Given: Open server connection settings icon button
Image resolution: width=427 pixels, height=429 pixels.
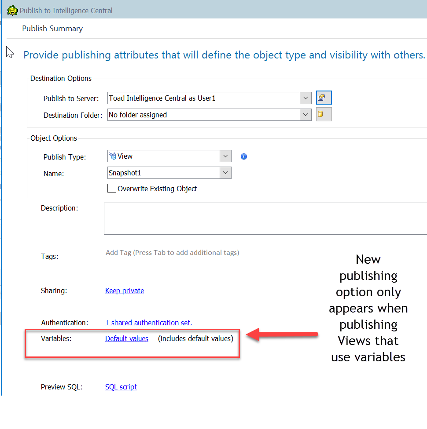Looking at the screenshot, I should coord(324,98).
